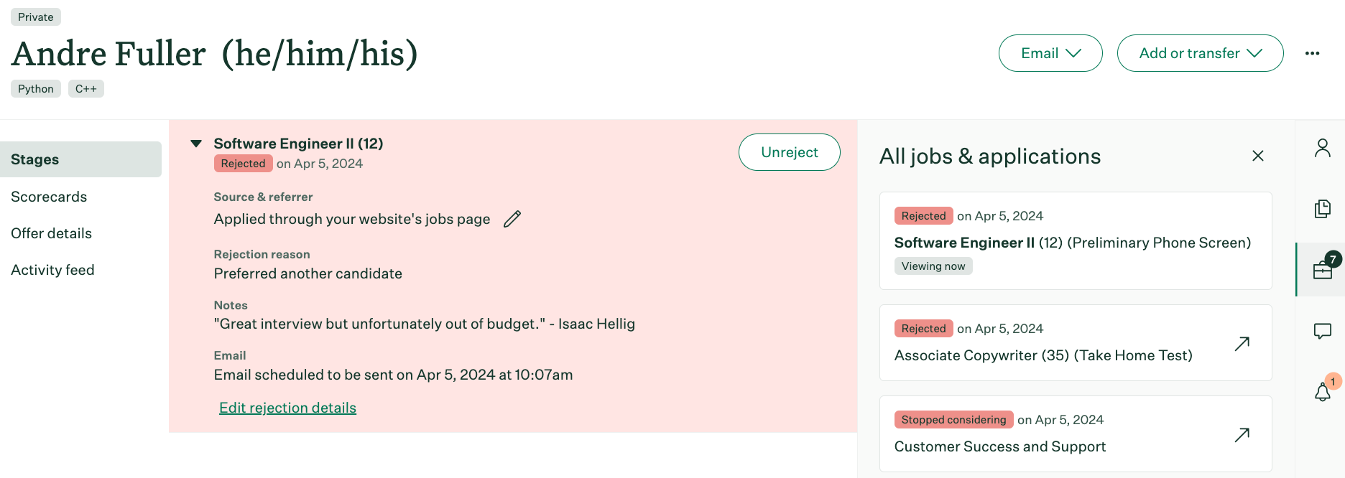Click the Unreject button
Screen dimensions: 1345x478
pyautogui.click(x=789, y=152)
